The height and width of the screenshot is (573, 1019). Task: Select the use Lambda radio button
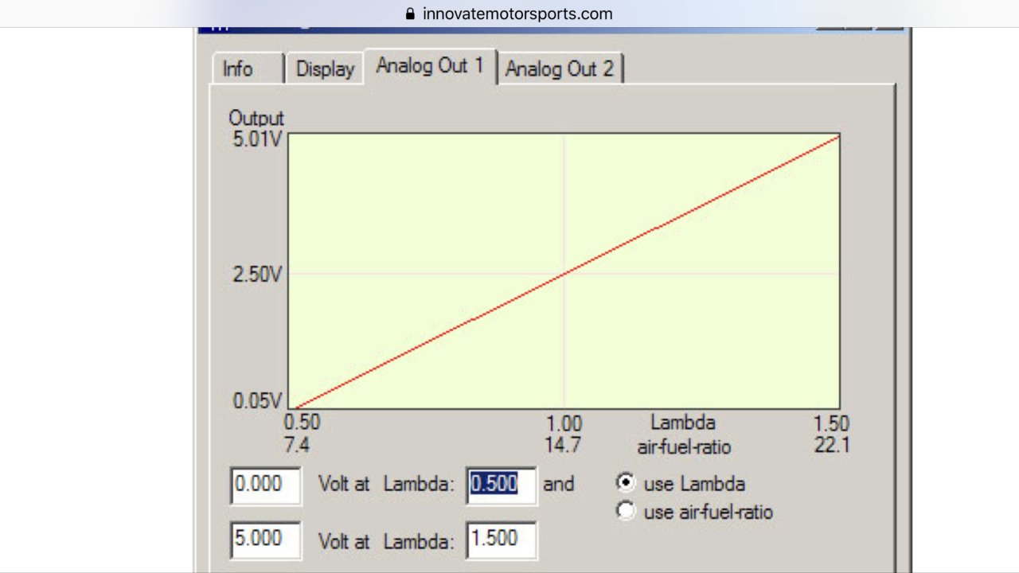[x=627, y=483]
